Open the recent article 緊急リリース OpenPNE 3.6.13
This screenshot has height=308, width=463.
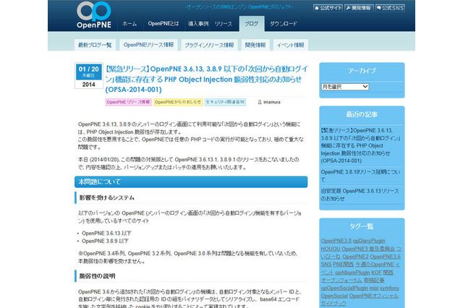pyautogui.click(x=361, y=145)
